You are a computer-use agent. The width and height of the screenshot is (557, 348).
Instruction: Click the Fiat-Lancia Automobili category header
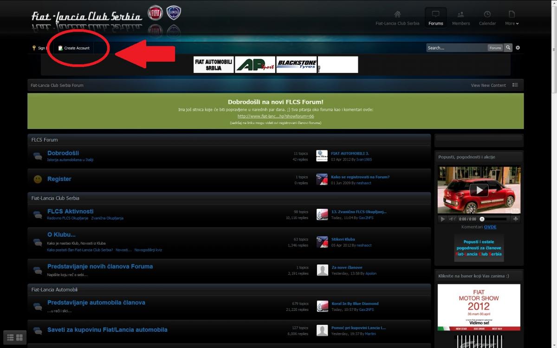54,290
